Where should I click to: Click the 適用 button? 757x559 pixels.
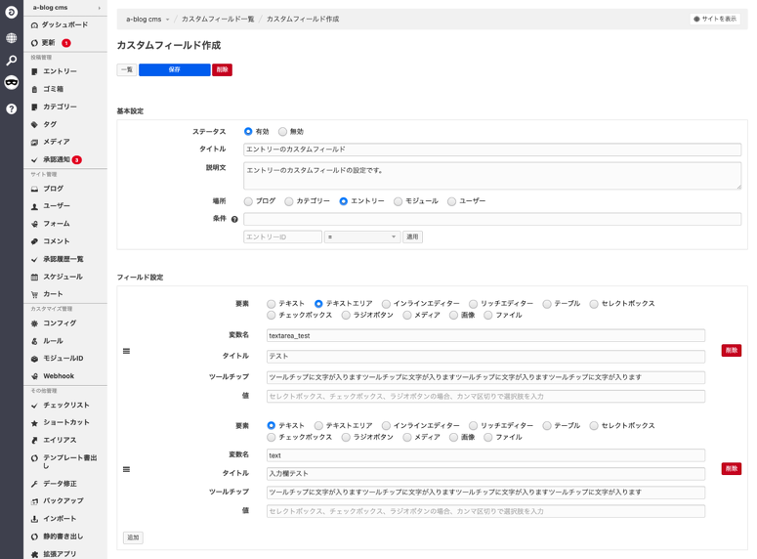pyautogui.click(x=412, y=236)
